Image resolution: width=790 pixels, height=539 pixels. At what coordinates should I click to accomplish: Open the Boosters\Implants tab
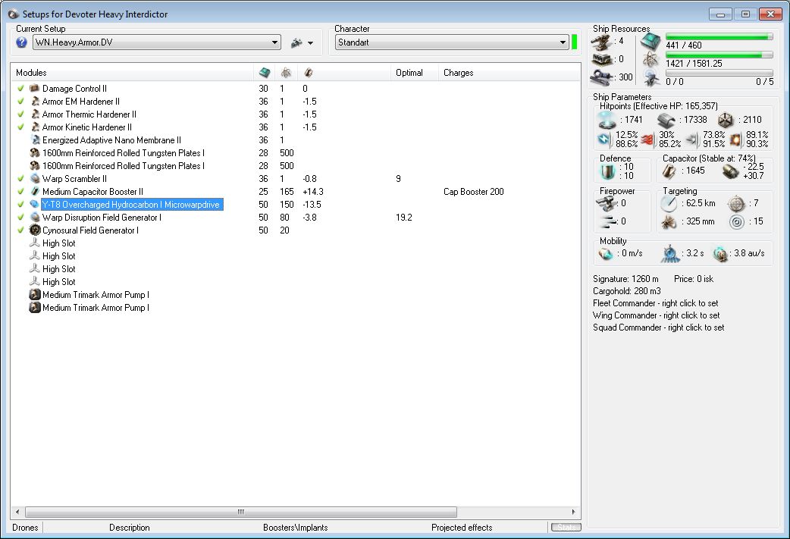[295, 528]
